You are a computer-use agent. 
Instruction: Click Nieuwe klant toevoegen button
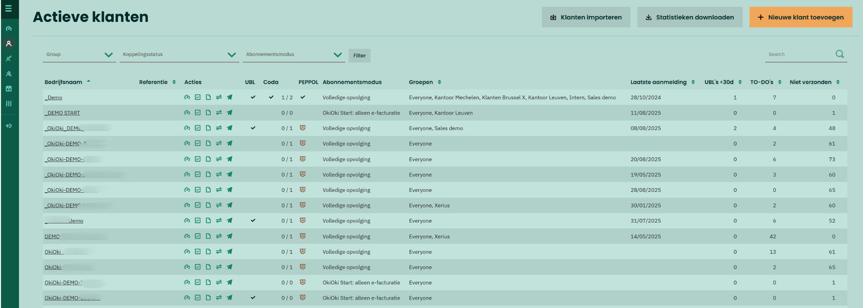tap(801, 17)
